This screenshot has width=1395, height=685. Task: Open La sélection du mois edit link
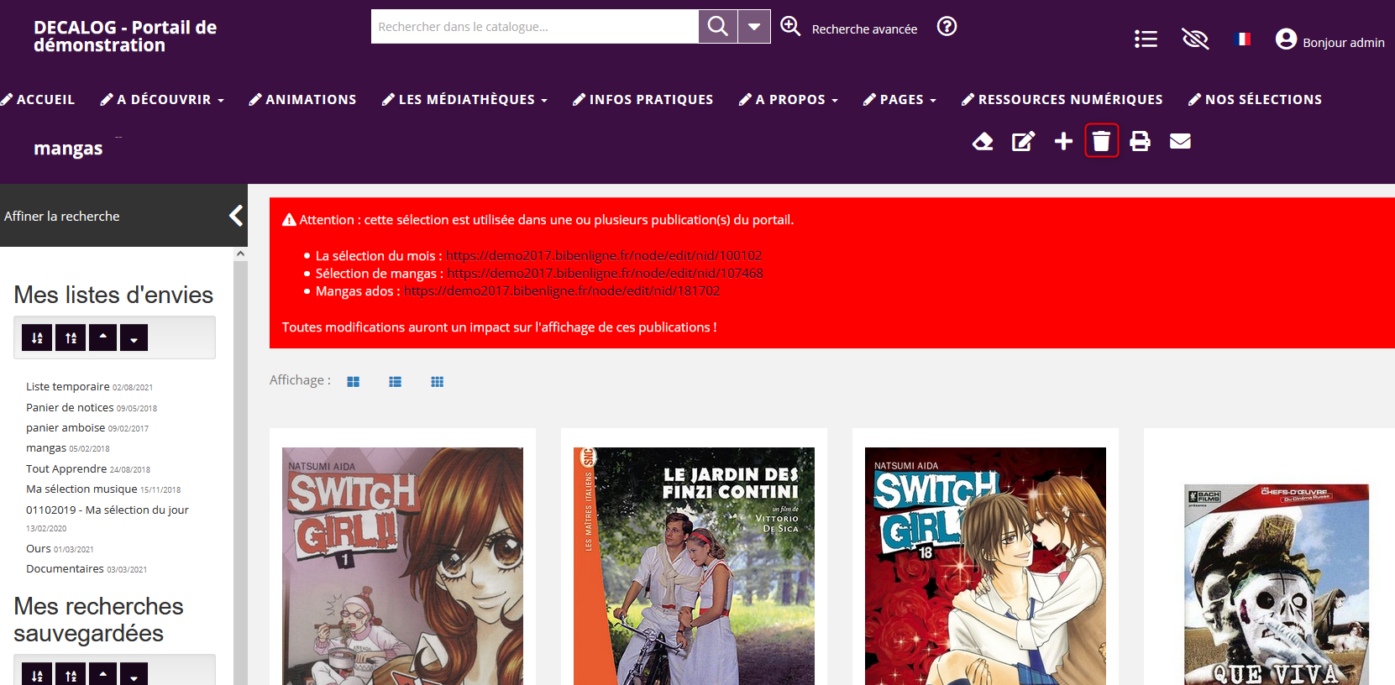(x=604, y=255)
